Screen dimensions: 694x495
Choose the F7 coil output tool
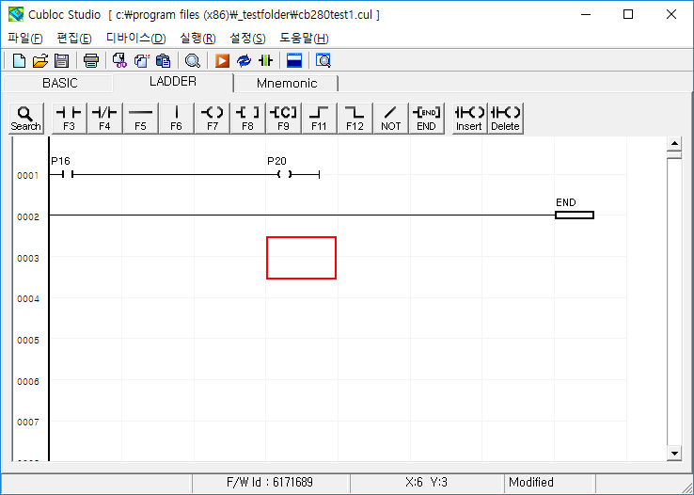(213, 118)
